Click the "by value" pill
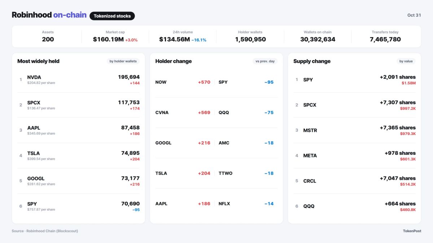433x243 pixels. 406,61
